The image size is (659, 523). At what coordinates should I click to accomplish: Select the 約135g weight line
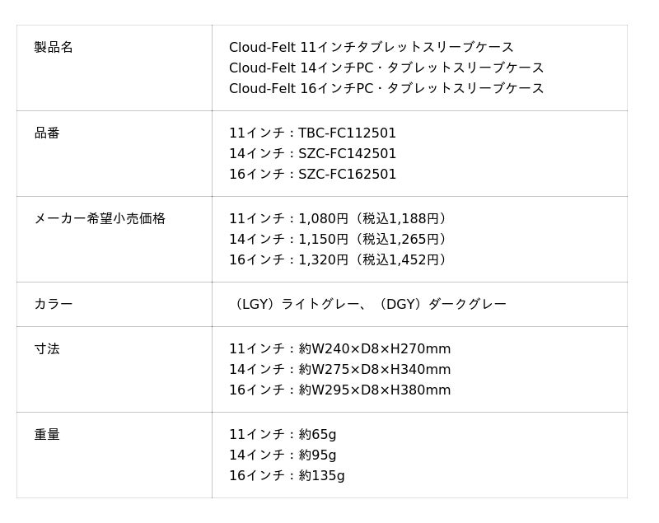coord(287,476)
